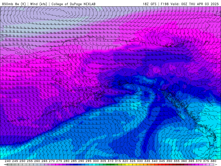Image resolution: width=221 pixels, height=166 pixels.
Task: Click the "Wind (kts)" header label
Action: point(38,4)
